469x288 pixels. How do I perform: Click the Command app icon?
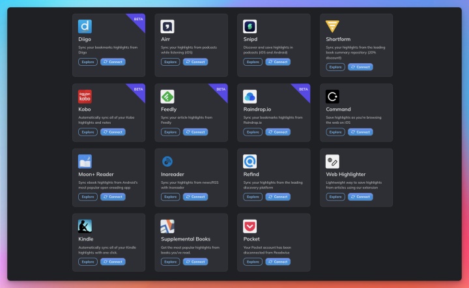point(332,96)
